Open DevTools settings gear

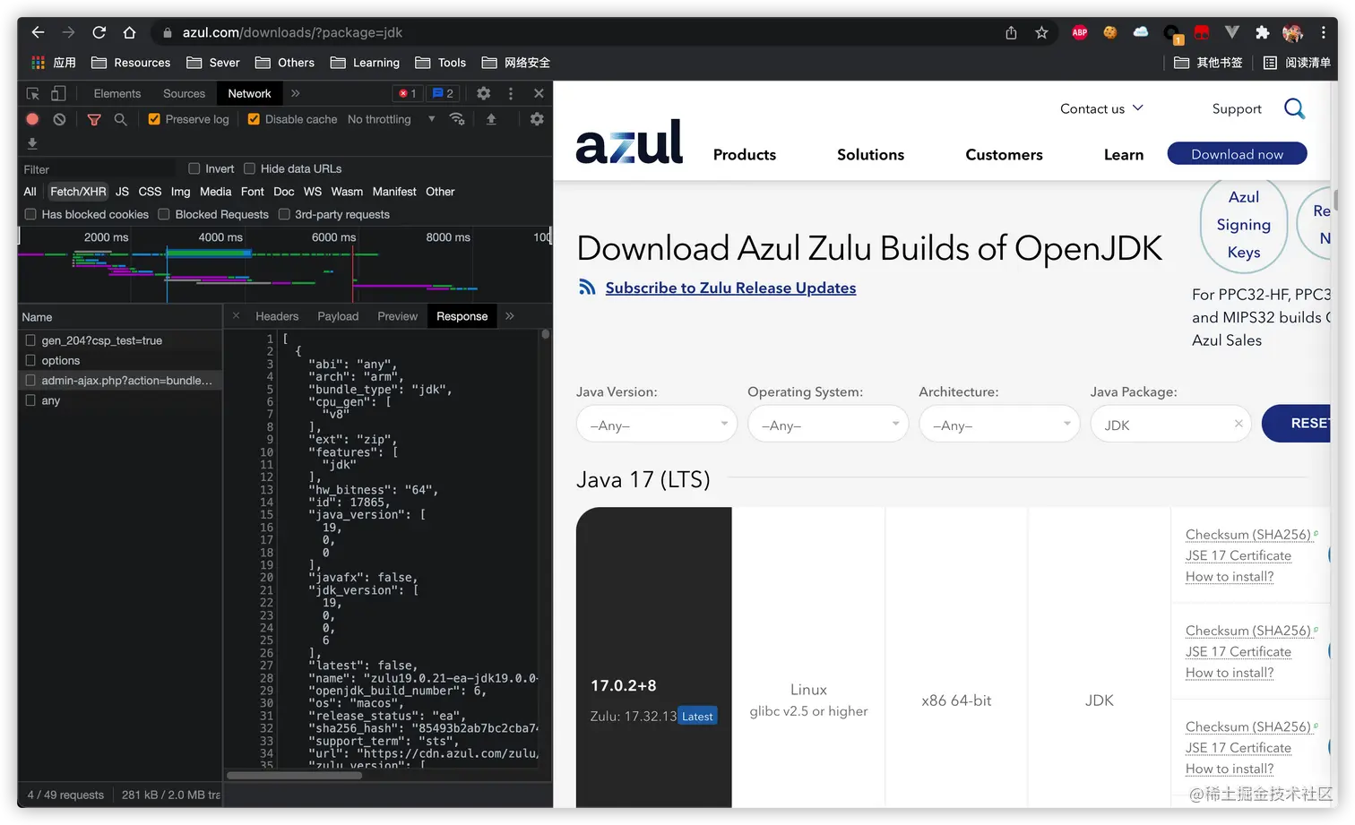(483, 93)
